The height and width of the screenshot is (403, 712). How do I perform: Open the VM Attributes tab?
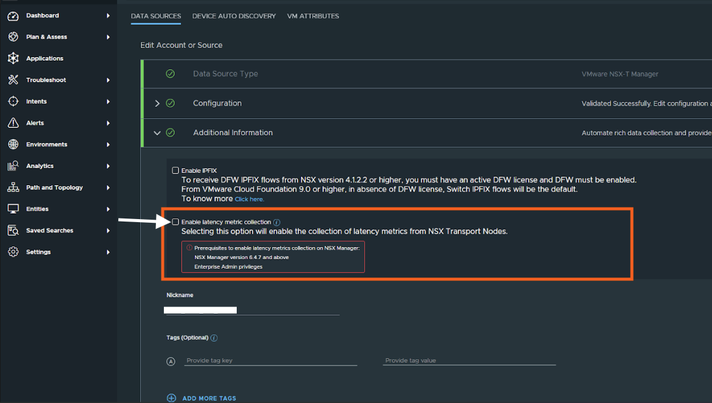pos(313,16)
